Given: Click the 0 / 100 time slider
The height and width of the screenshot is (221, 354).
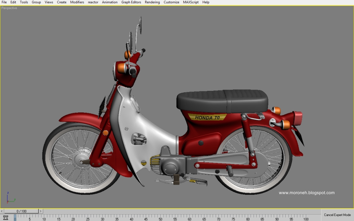Looking at the screenshot, I should click(x=22, y=211).
